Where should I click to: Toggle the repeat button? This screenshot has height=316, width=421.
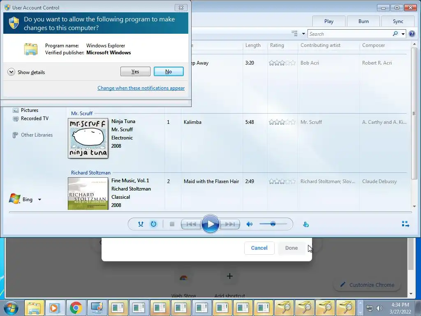point(153,224)
